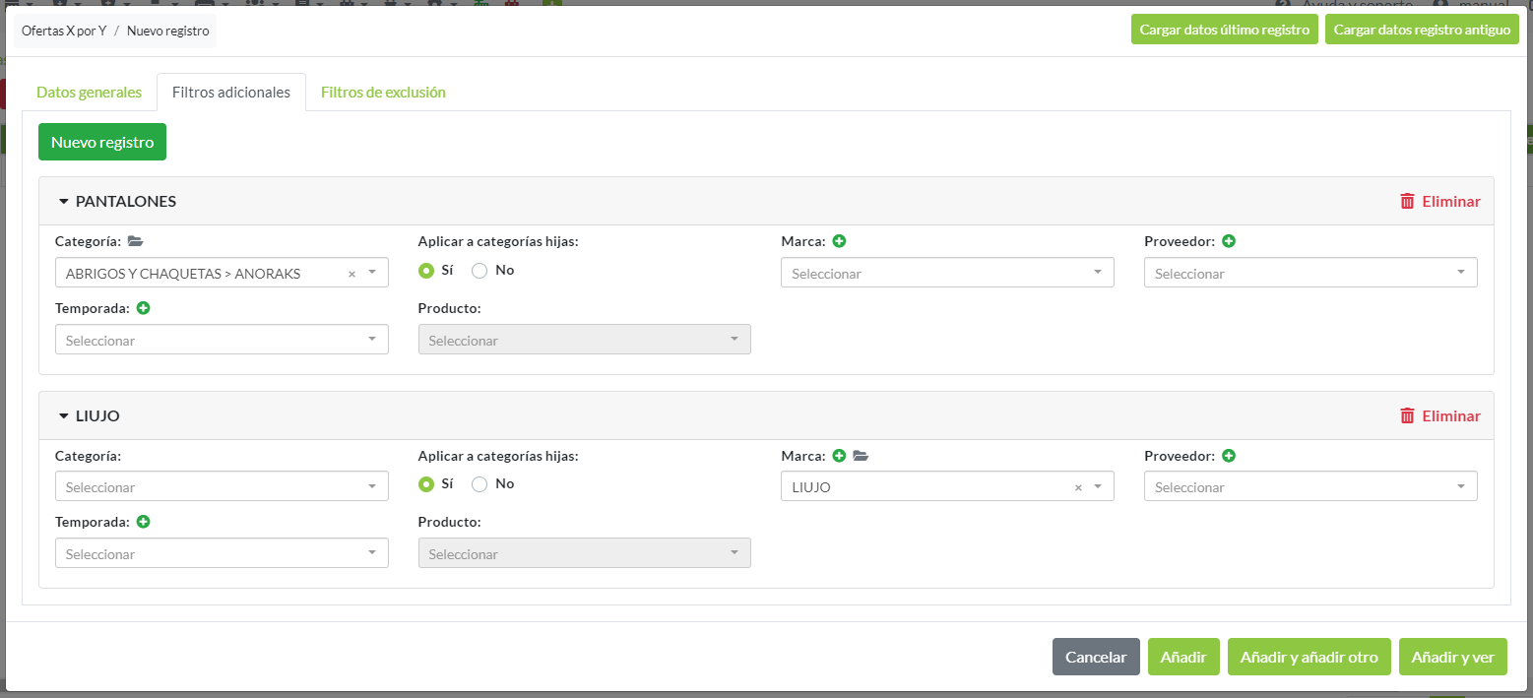This screenshot has height=698, width=1533.
Task: Click the plus icon beside Proveedor in LIUJO
Action: click(1229, 456)
